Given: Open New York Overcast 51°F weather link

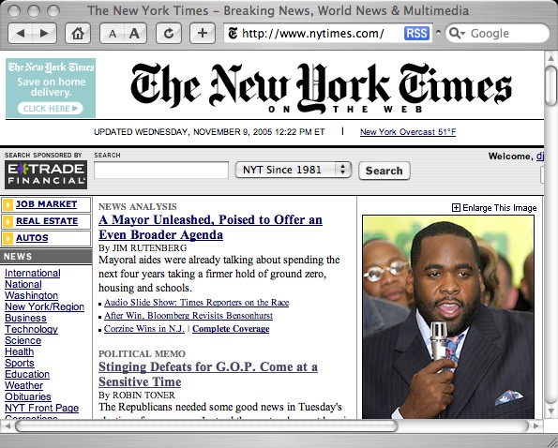Looking at the screenshot, I should tap(408, 132).
